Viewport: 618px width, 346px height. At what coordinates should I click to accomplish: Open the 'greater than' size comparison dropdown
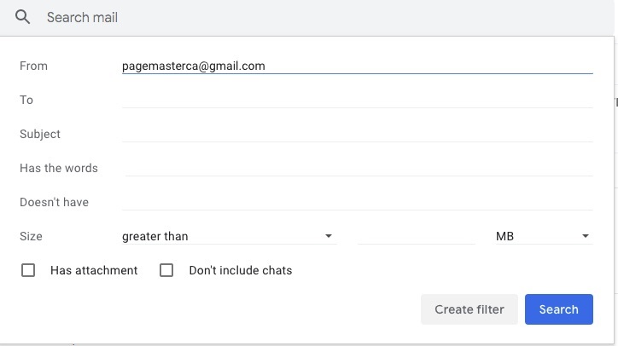point(228,236)
